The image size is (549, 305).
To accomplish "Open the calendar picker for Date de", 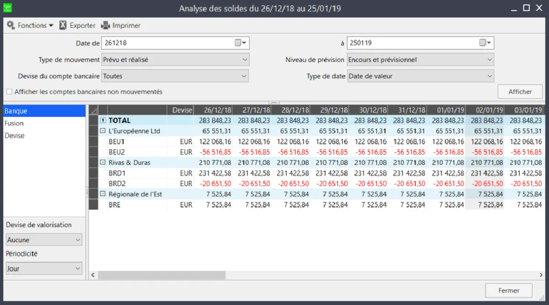I will pos(241,43).
